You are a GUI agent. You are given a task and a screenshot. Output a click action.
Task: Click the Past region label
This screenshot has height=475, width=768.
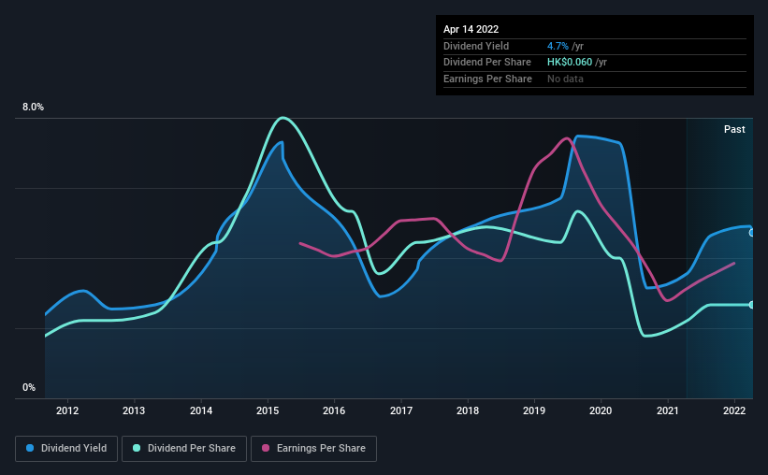[x=734, y=129]
